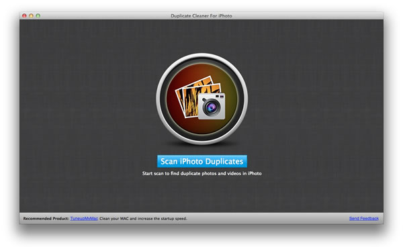Click the 'Recommended Product:' label
This screenshot has width=403, height=251.
coord(46,219)
